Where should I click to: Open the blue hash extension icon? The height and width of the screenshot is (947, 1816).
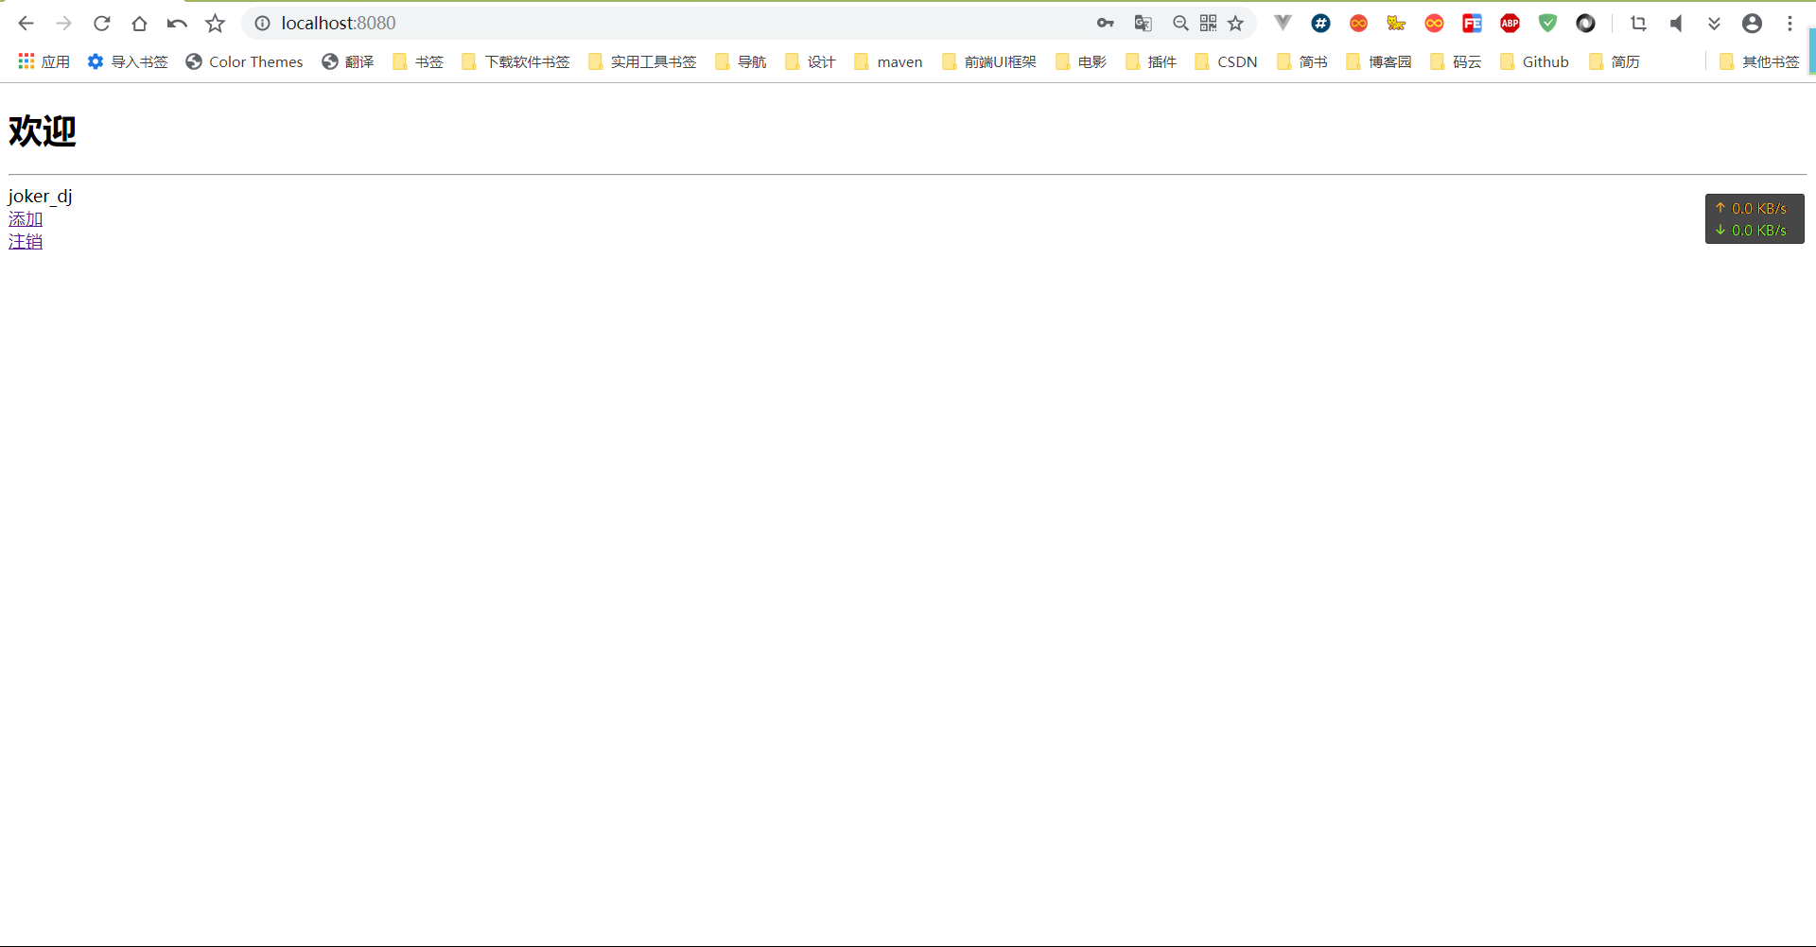tap(1321, 24)
